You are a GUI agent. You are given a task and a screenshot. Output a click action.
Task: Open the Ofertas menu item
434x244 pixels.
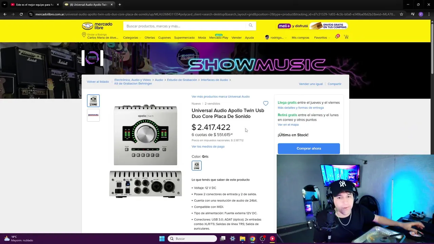(150, 38)
